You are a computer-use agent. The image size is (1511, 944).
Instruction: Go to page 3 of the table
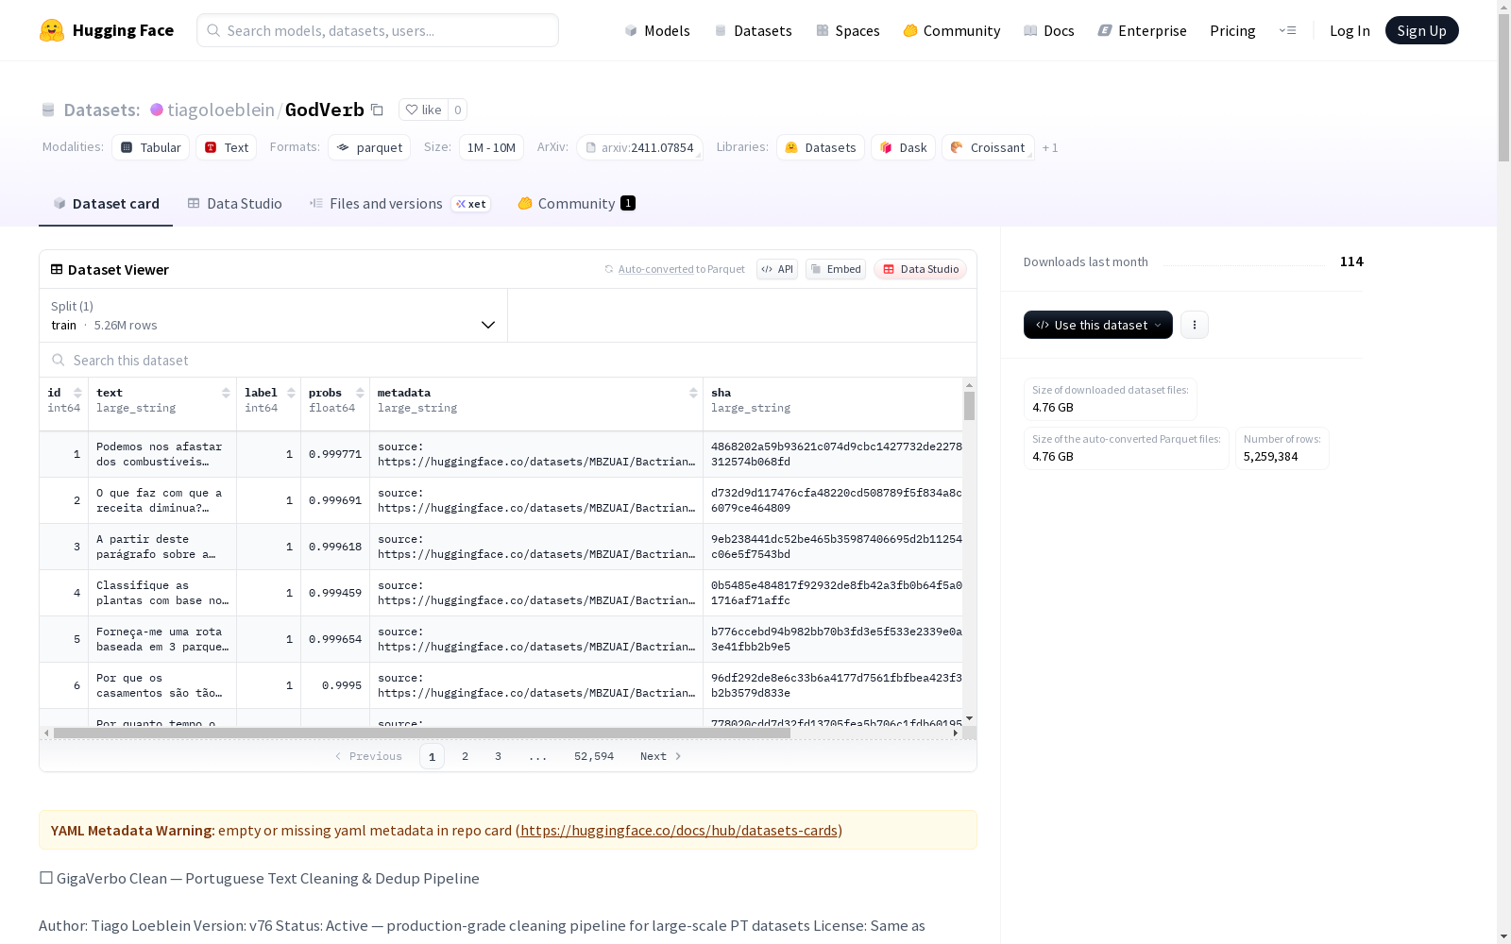click(x=498, y=756)
